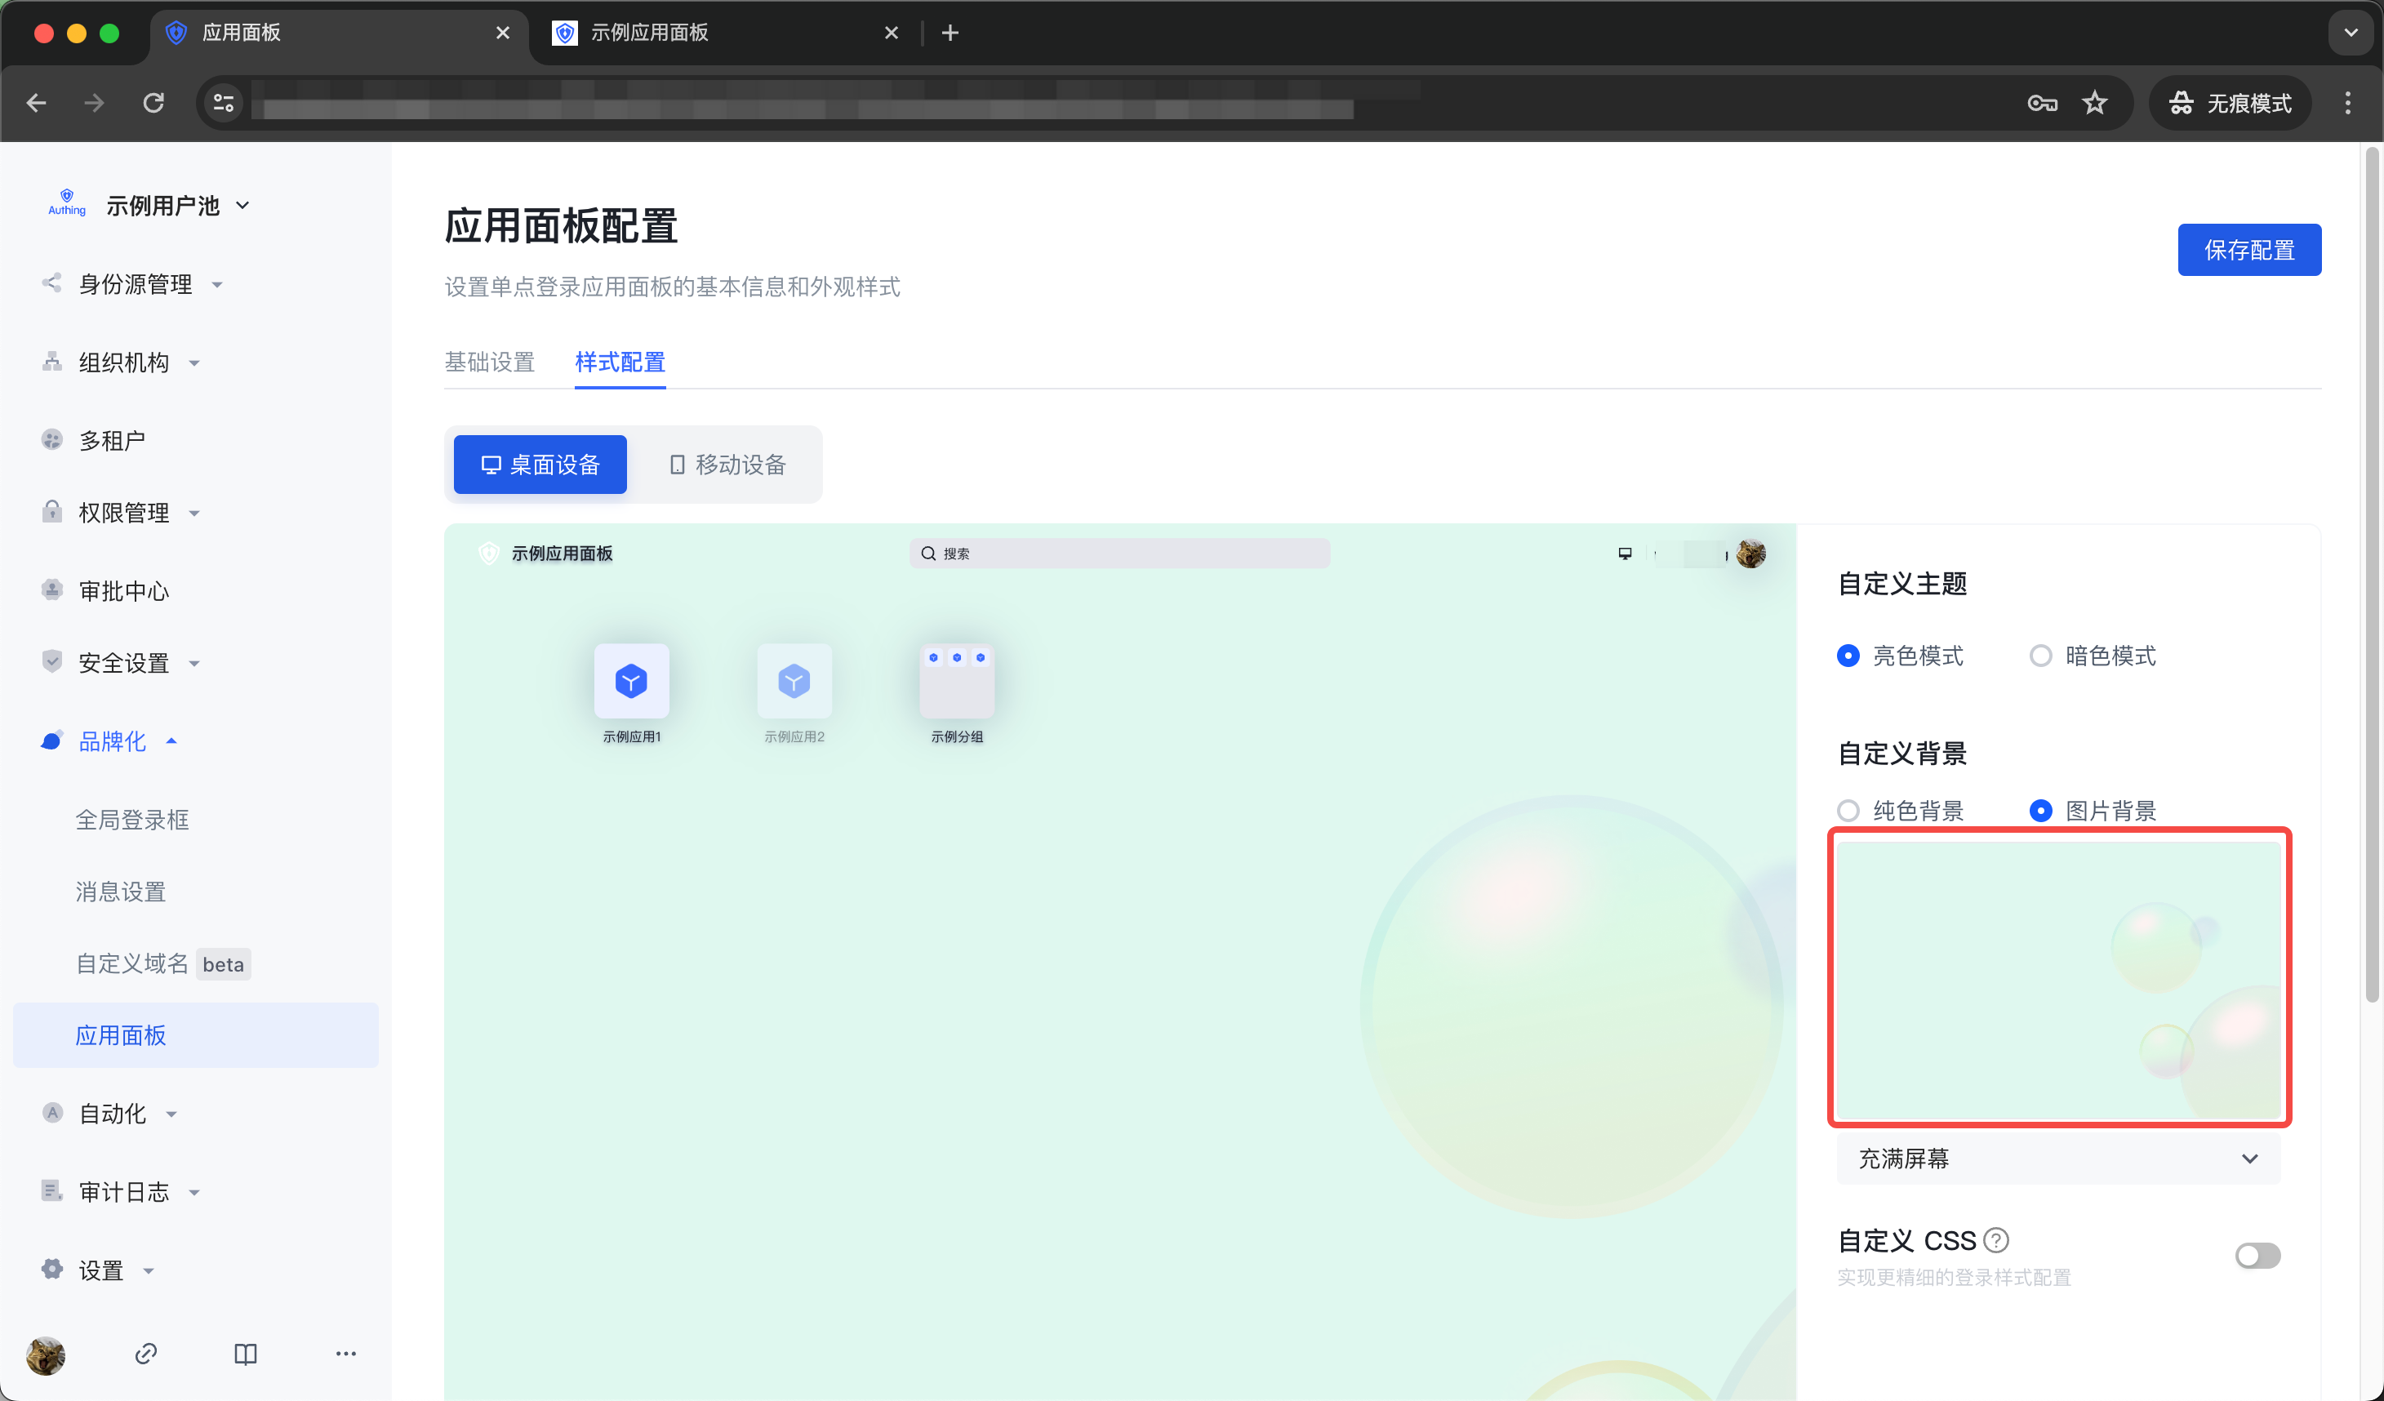Open the documentation book icon

[245, 1354]
